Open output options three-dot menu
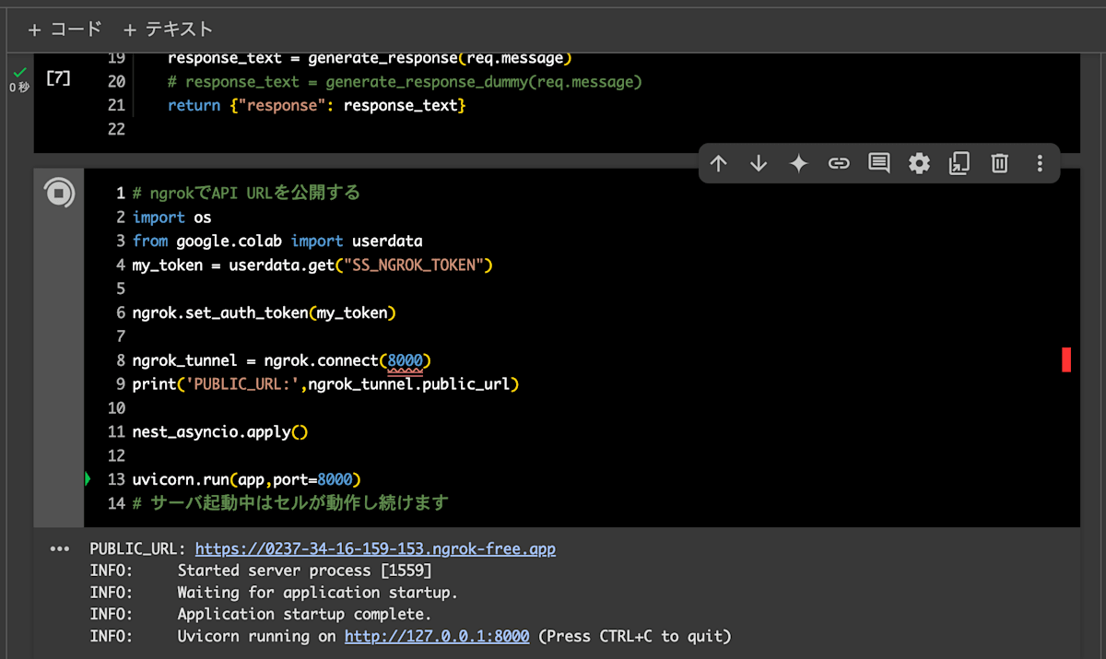 click(60, 548)
